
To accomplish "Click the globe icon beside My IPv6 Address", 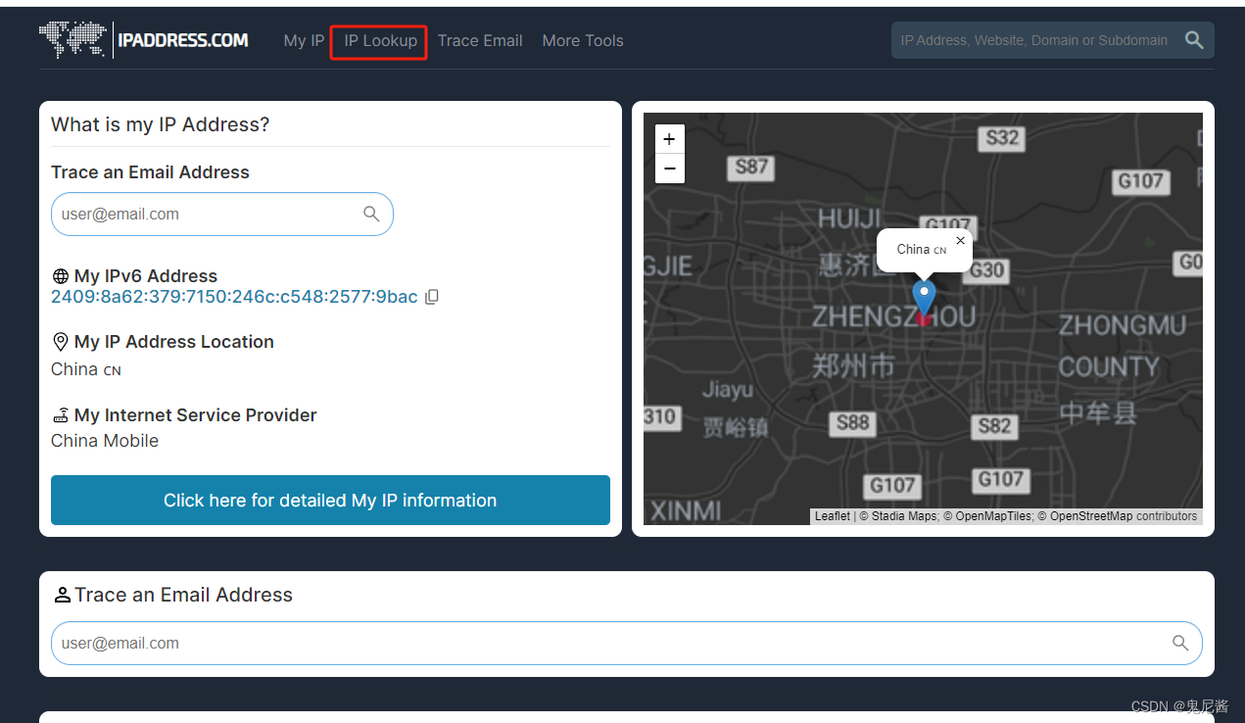I will (61, 276).
